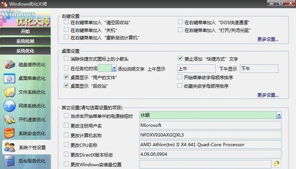The height and width of the screenshot is (169, 296).
Task: Uncheck 桌面显示 "用户的文件"
Action: coord(66,77)
